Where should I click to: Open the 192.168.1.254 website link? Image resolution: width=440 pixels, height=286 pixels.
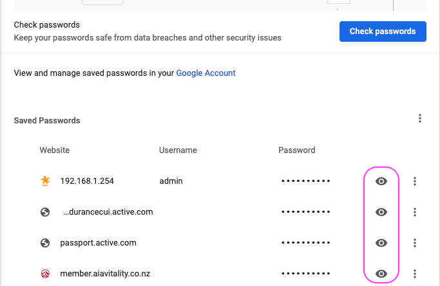pyautogui.click(x=87, y=181)
